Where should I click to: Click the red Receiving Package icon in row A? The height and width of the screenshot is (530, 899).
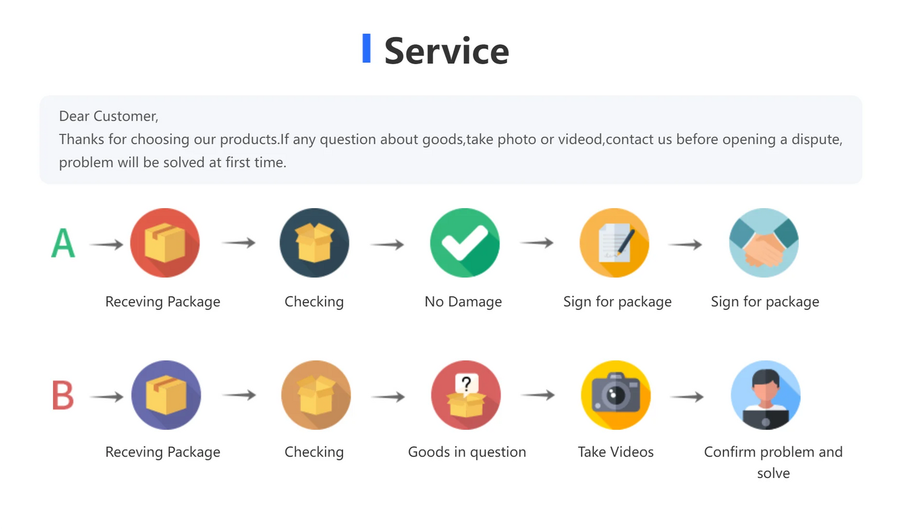[165, 243]
